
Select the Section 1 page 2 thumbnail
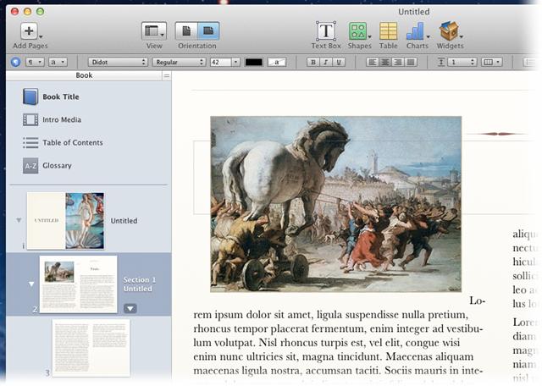(79, 284)
